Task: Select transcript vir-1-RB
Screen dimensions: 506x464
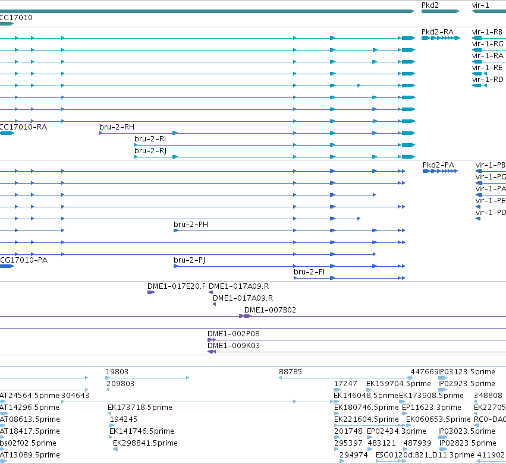Action: click(x=488, y=32)
